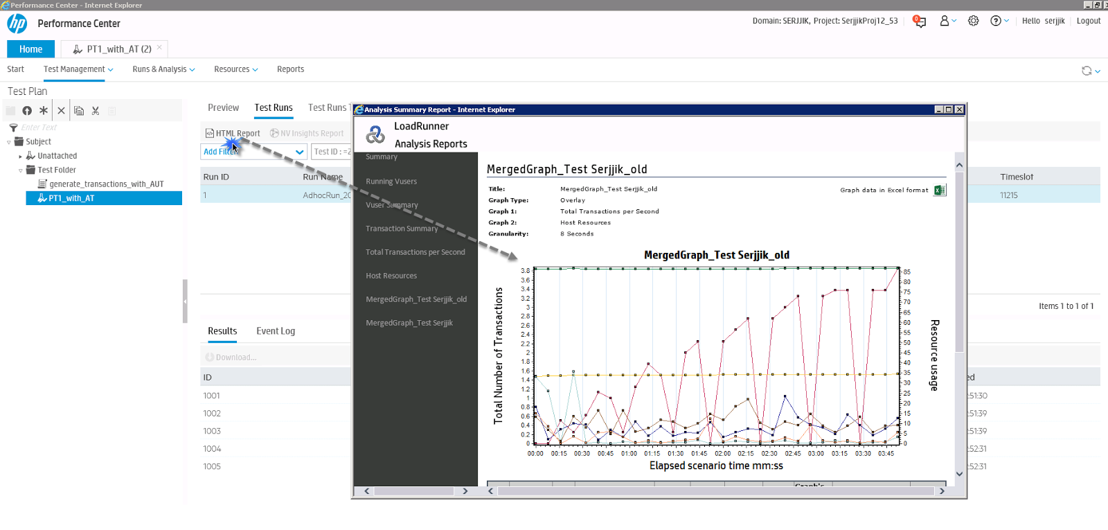Open Transaction Summary in report sidebar

coord(402,229)
